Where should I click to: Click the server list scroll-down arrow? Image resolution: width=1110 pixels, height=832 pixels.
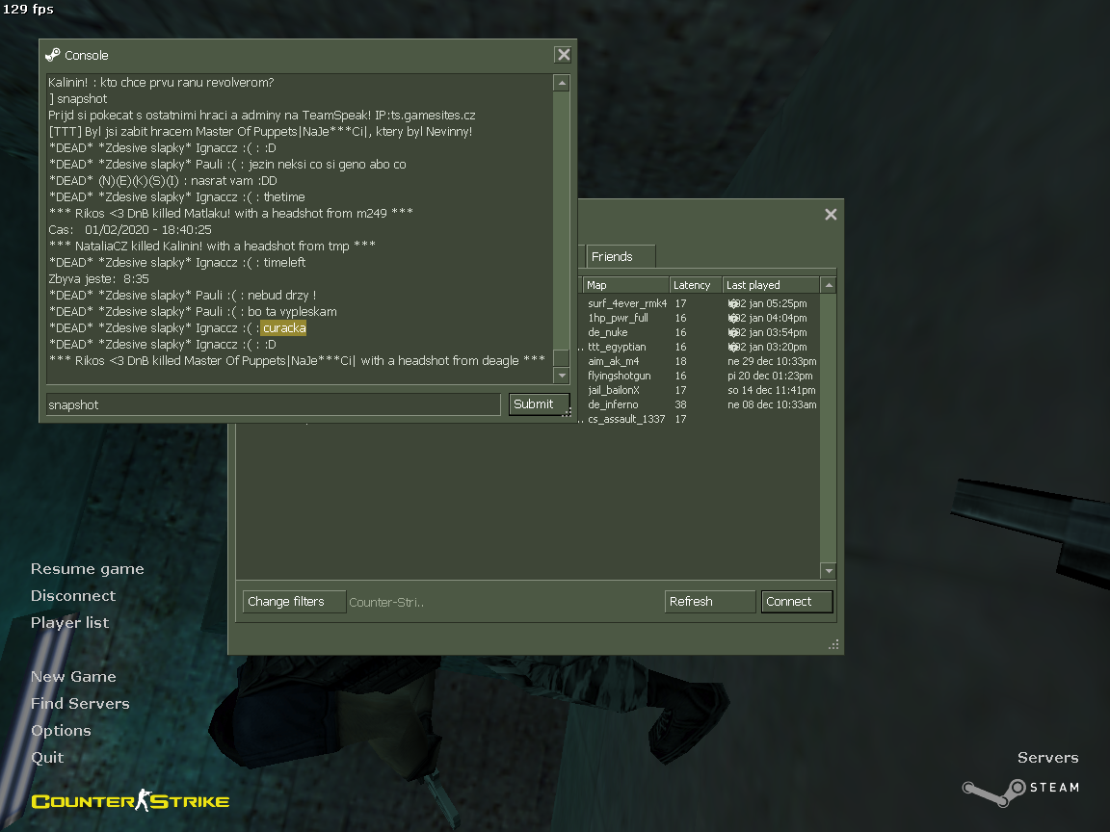(829, 570)
